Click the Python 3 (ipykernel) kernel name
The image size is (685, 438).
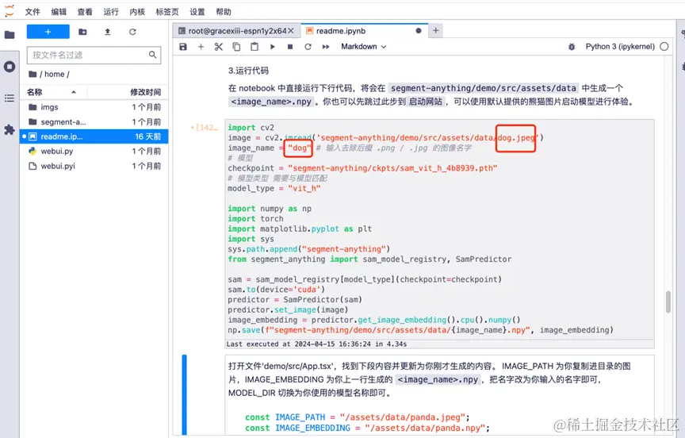[x=620, y=47]
